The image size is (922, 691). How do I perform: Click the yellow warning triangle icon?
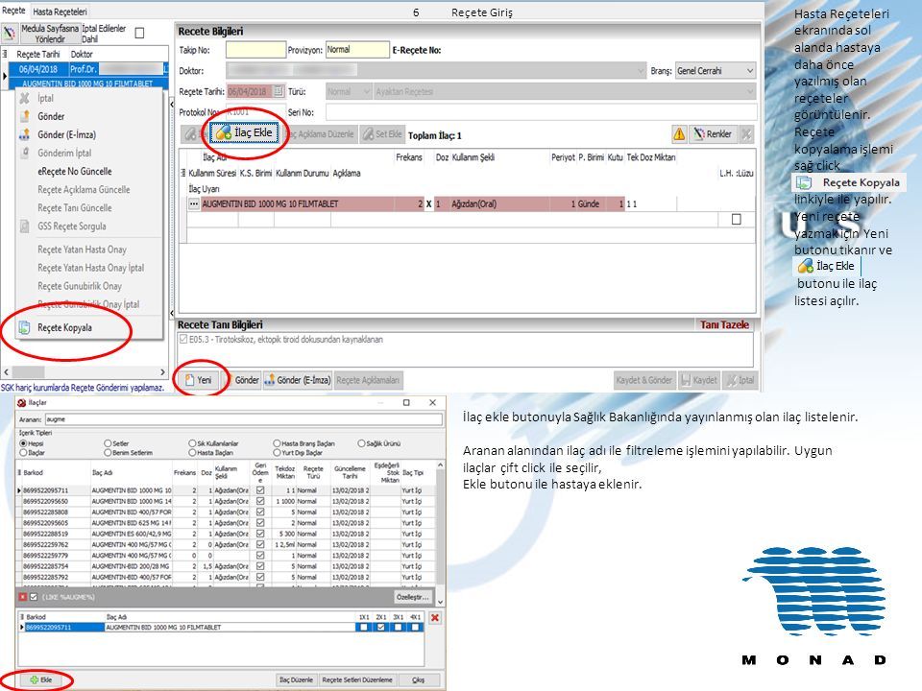point(679,134)
